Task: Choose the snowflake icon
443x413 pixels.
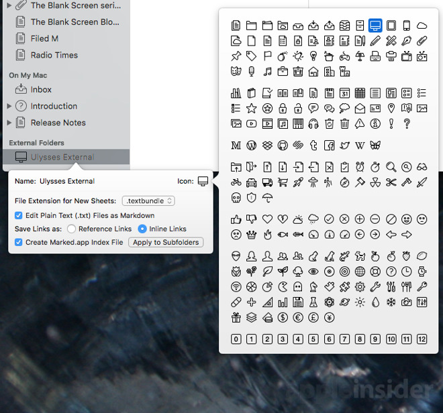Action: point(391,302)
